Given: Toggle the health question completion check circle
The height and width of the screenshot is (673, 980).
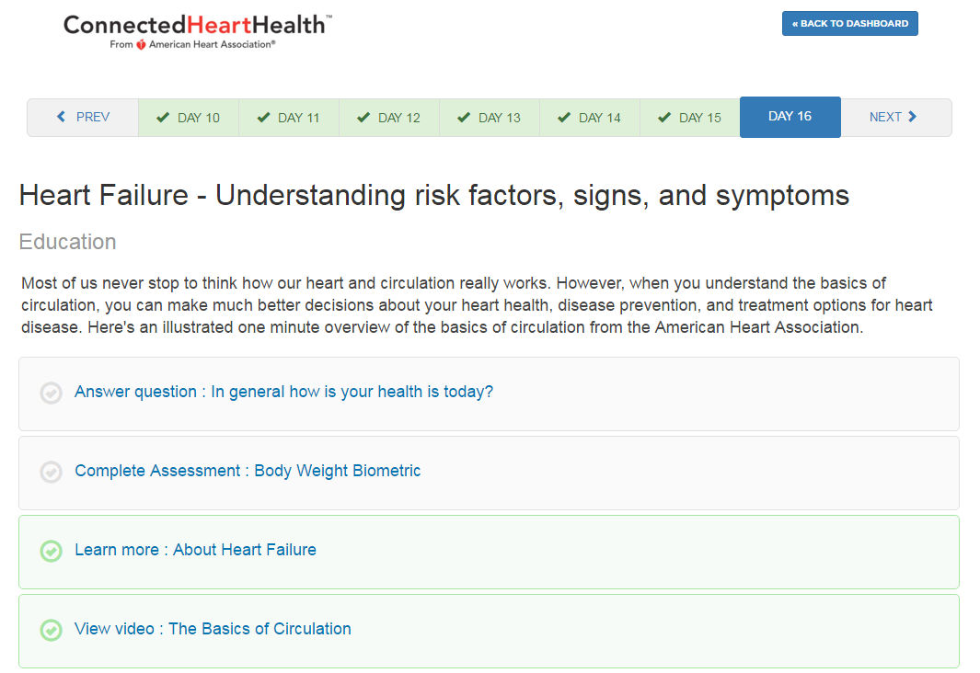Looking at the screenshot, I should point(52,393).
